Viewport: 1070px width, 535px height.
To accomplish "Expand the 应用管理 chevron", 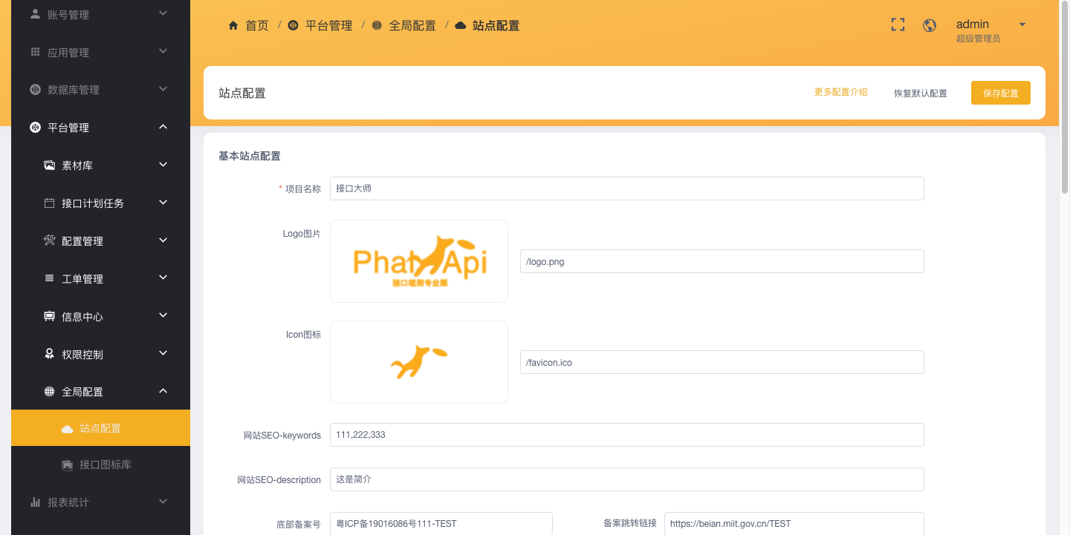I will click(x=163, y=51).
